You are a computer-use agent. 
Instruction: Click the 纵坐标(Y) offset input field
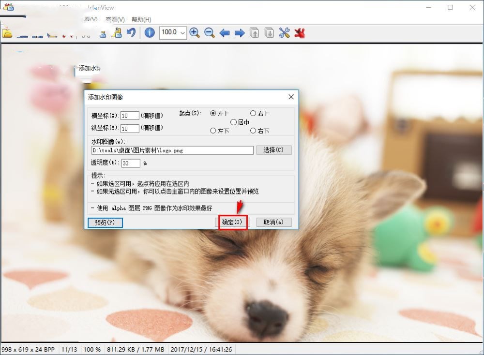(130, 128)
